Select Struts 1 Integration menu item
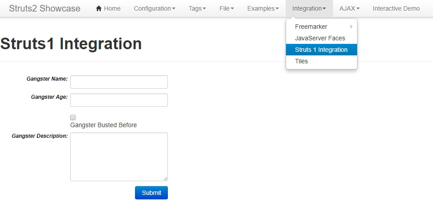Viewport: 433px width, 214px height. pyautogui.click(x=322, y=50)
